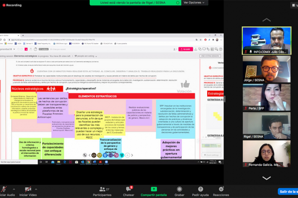Click the Núcleos estratégicos red header
Viewport: 298px width, 198px height.
(37, 89)
